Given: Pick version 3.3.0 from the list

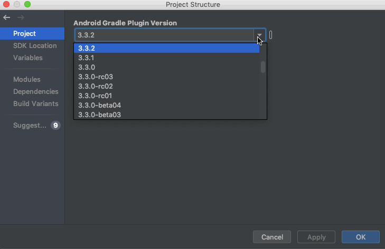Looking at the screenshot, I should [x=166, y=67].
